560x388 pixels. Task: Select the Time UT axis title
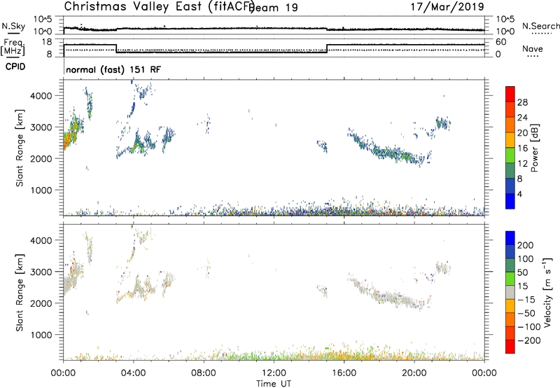pyautogui.click(x=274, y=383)
